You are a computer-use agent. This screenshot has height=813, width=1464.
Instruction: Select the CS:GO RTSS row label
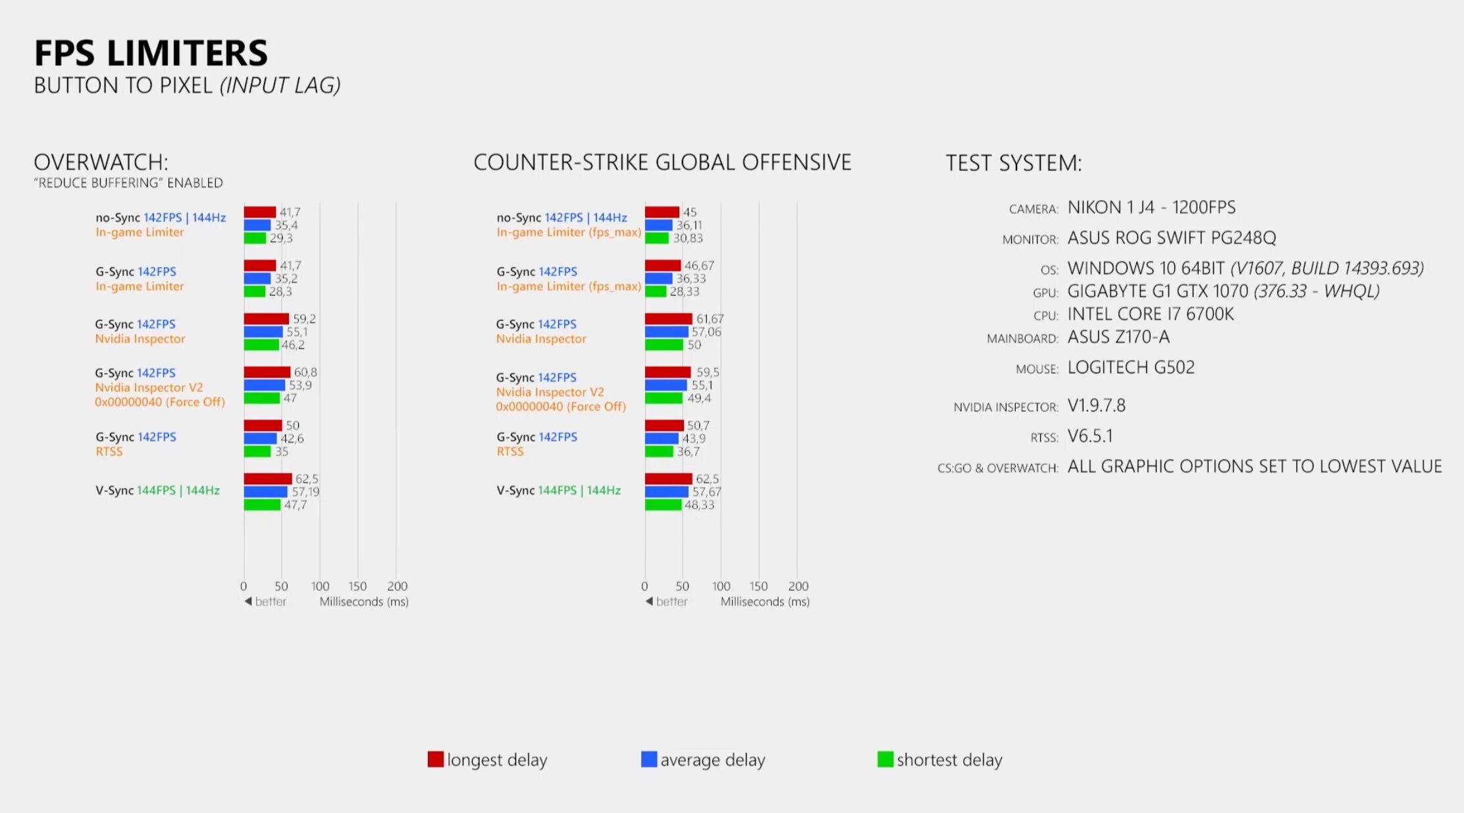point(537,444)
